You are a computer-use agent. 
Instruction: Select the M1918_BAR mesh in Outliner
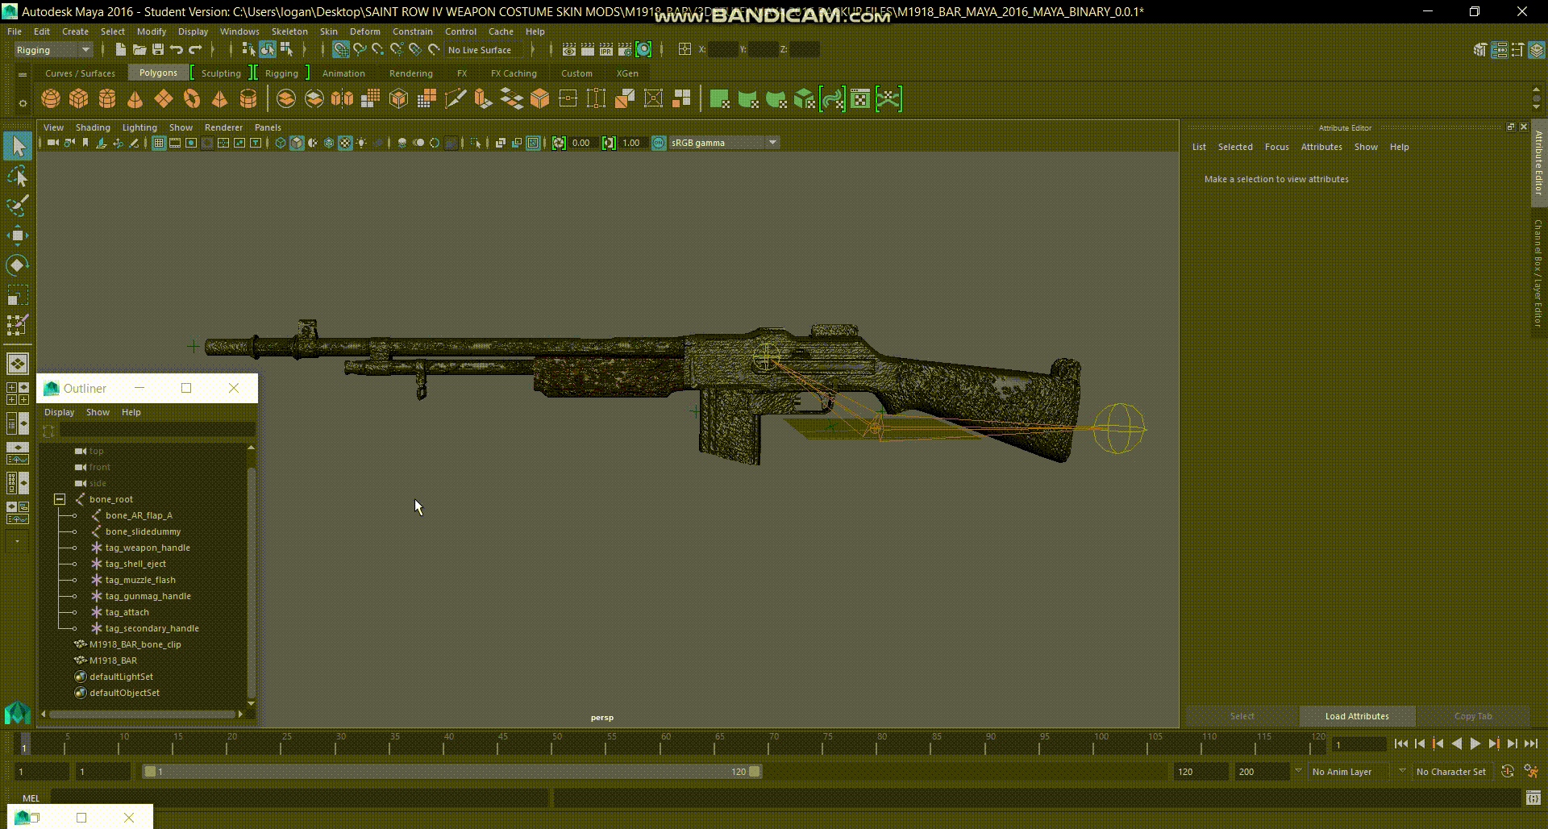pos(113,660)
